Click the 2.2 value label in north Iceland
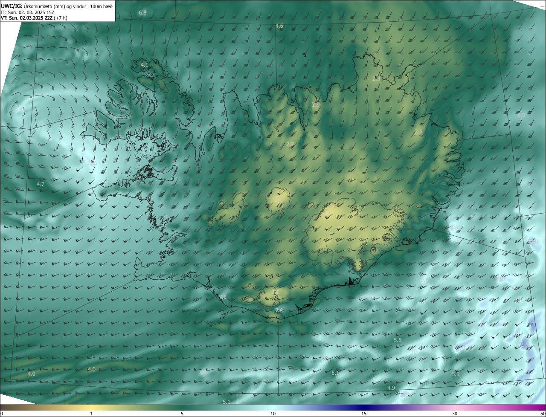Image resolution: width=546 pixels, height=417 pixels. coord(290,144)
